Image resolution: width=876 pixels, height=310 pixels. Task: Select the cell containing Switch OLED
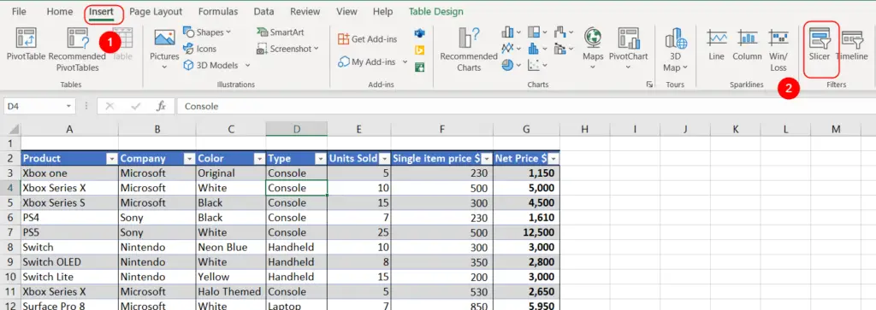[69, 262]
